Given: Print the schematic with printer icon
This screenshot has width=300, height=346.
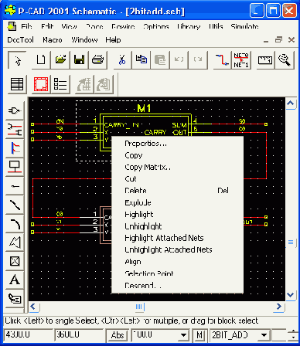Looking at the screenshot, I should click(x=98, y=60).
